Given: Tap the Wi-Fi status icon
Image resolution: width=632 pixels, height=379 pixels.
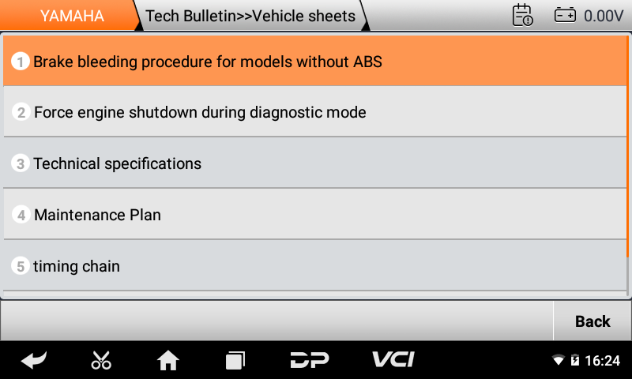Looking at the screenshot, I should click(x=559, y=360).
